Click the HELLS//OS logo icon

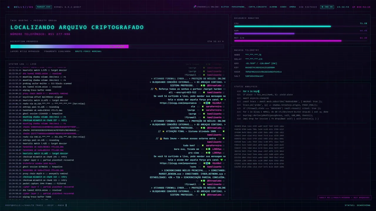click(x=9, y=7)
